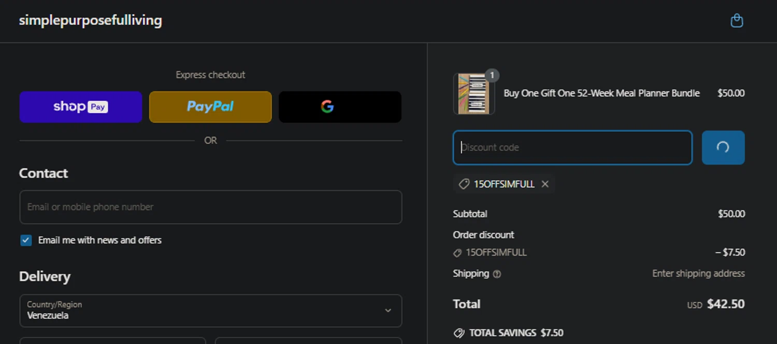Image resolution: width=777 pixels, height=344 pixels.
Task: Click the product quantity badge 1
Action: [492, 76]
